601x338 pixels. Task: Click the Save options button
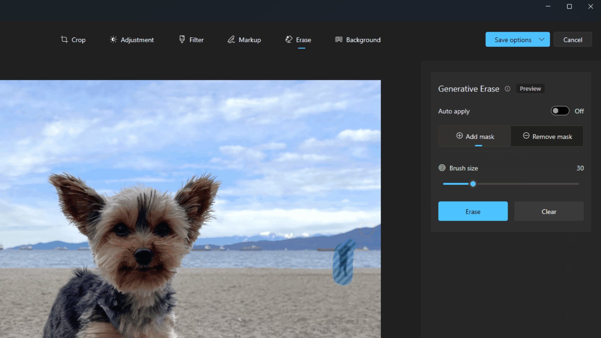pyautogui.click(x=512, y=40)
